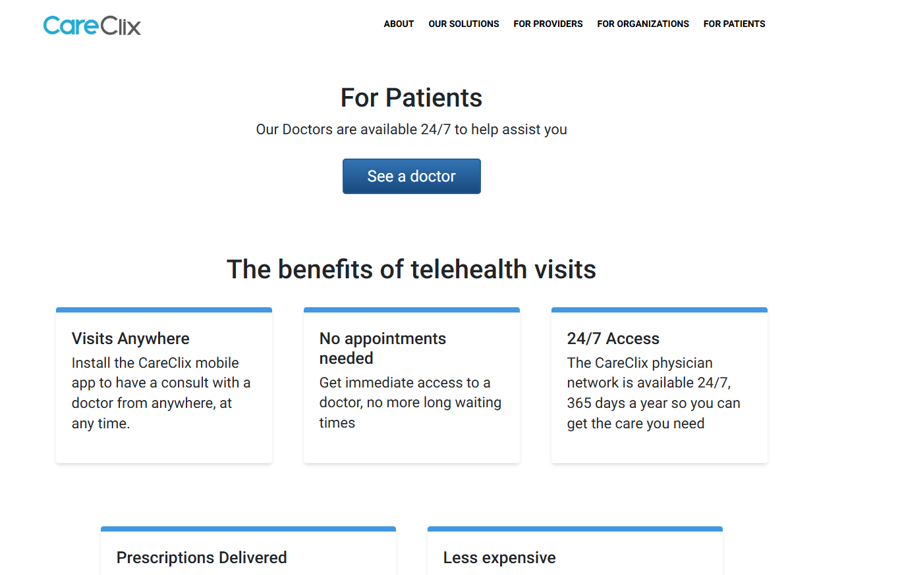The height and width of the screenshot is (575, 900).
Task: Select the 24/7 Access card
Action: (x=660, y=385)
